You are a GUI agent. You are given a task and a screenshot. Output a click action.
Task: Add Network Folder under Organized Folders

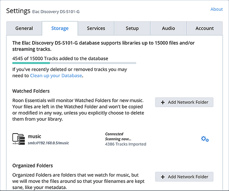[184, 176]
